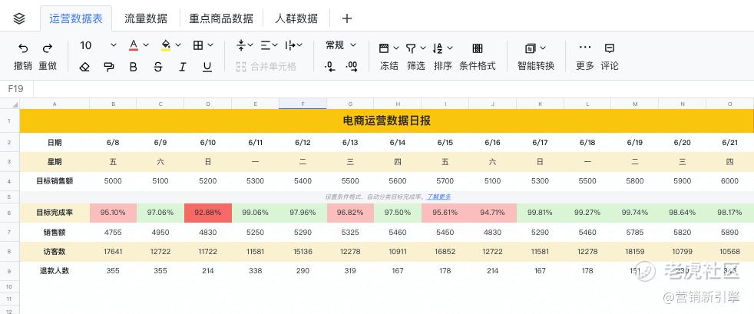Screen dimensions: 754x314
Task: Expand the filter dropdown arrow
Action: [x=423, y=48]
